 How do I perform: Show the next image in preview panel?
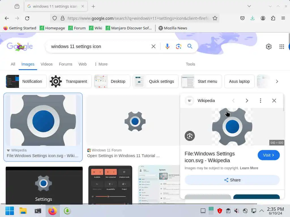tap(247, 101)
